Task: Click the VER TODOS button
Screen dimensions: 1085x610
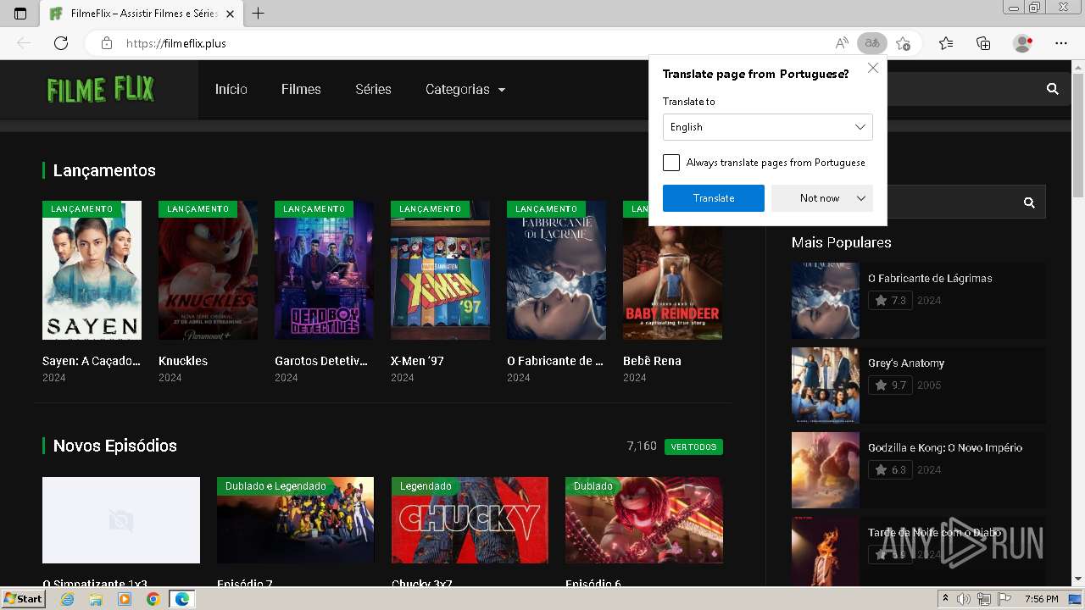Action: [x=693, y=446]
